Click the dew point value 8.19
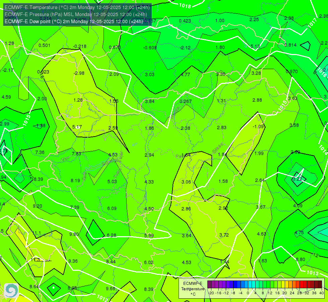This screenshot has width=328, height=302. click(75, 181)
